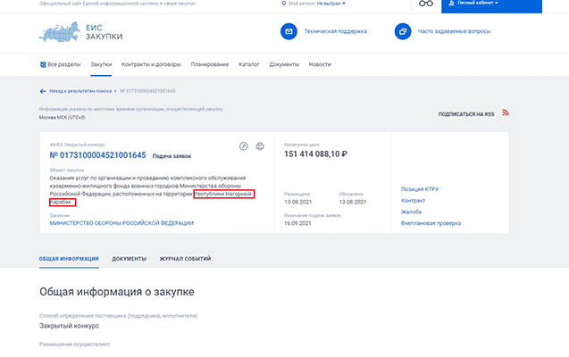Viewport: 569px width, 357px height.
Task: Click the Часто задаваемые вопросы icon
Action: pyautogui.click(x=403, y=31)
